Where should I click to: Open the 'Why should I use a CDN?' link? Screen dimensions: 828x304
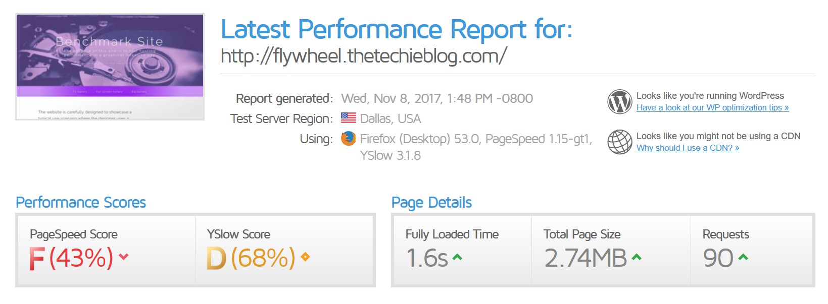pyautogui.click(x=688, y=148)
